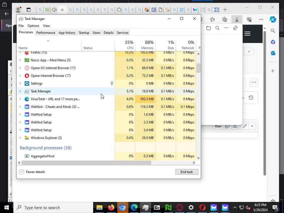284x213 pixels.
Task: Sort processes by Memory column header
Action: [145, 45]
